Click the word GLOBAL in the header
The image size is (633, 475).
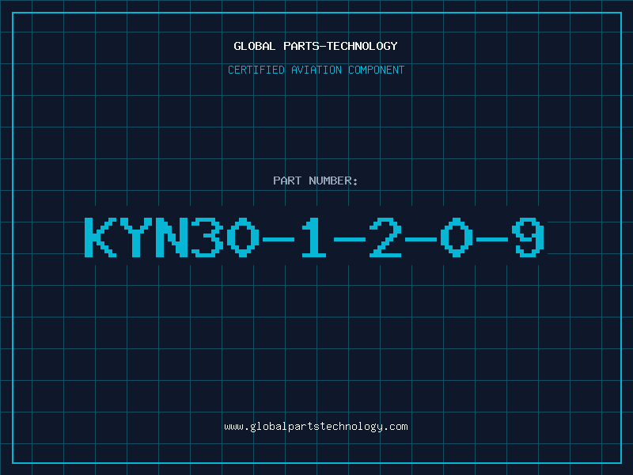tap(254, 46)
